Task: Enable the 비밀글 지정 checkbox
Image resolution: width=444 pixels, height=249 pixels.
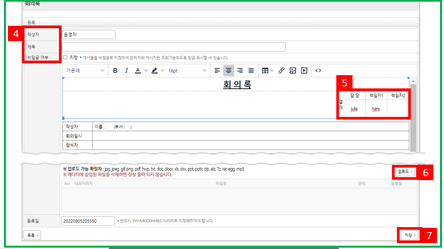Action: click(x=65, y=57)
